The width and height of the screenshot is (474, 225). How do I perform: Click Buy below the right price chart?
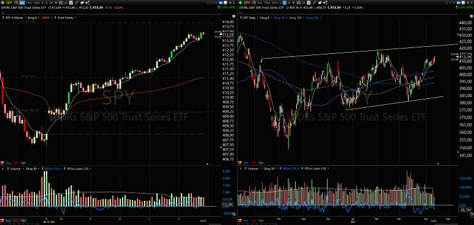click(x=246, y=163)
